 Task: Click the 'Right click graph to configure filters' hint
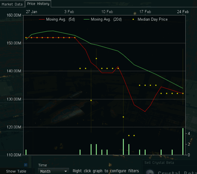click(x=106, y=171)
